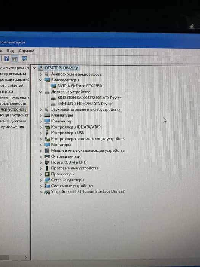The image size is (200, 267).
Task: Click the Сетевые адаптеры network icon
Action: click(47, 180)
